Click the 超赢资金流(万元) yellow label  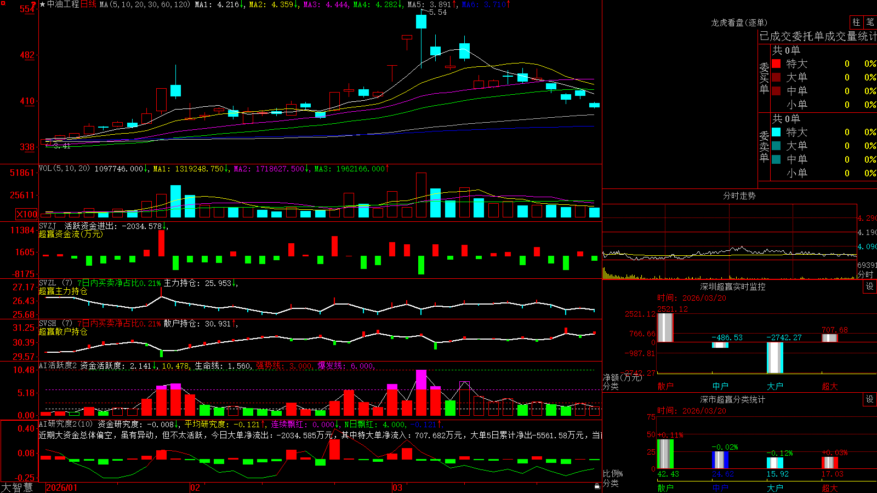tap(71, 234)
